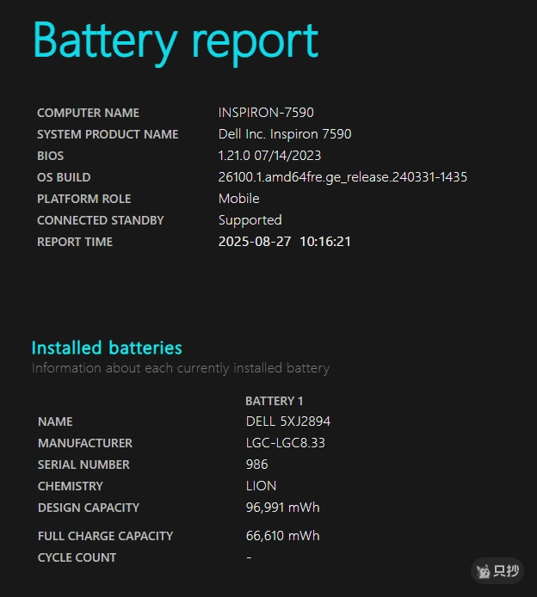Select the battery name DELL 5XJ2894

[288, 422]
